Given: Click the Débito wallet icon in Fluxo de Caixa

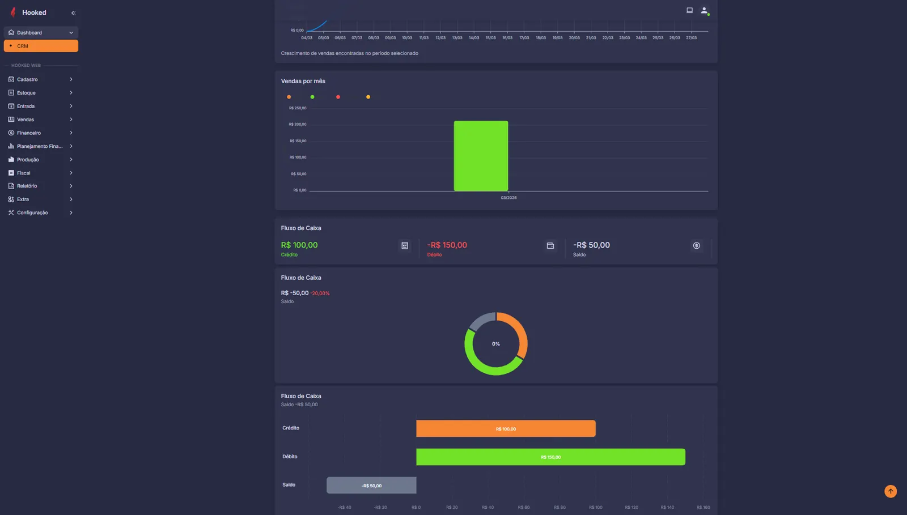Looking at the screenshot, I should (550, 245).
